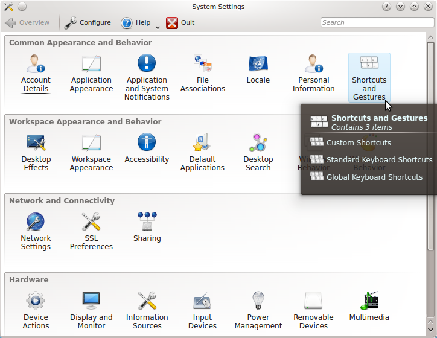Open the Accessibility module

point(147,143)
